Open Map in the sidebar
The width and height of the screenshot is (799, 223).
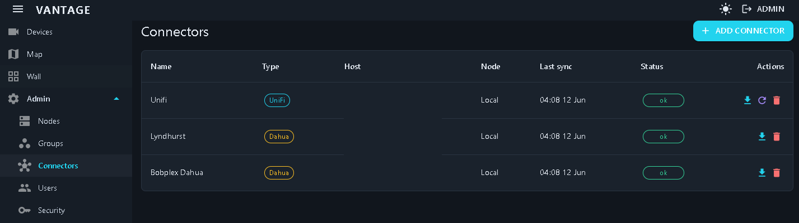click(66, 54)
